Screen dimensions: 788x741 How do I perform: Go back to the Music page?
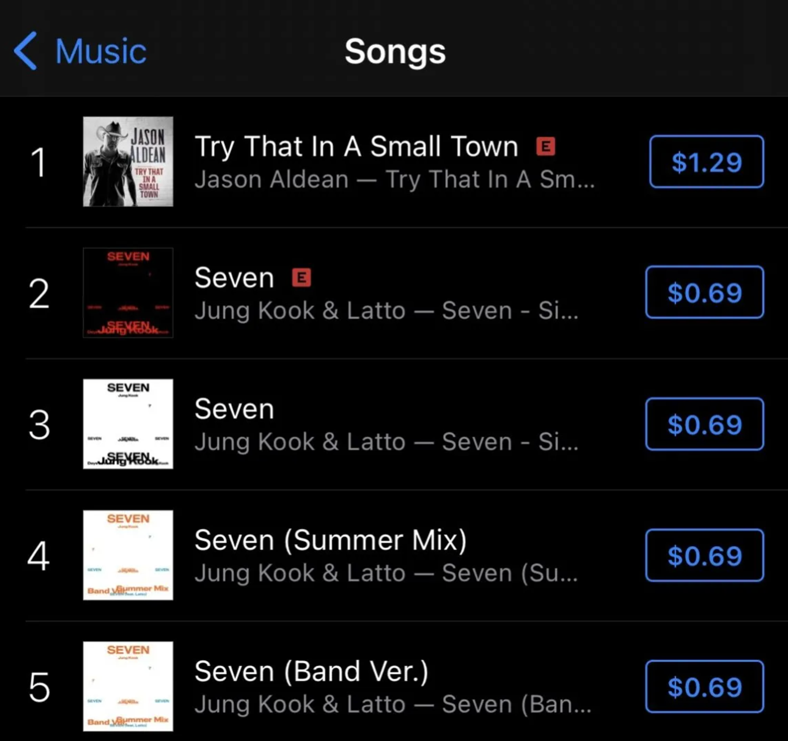coord(101,51)
